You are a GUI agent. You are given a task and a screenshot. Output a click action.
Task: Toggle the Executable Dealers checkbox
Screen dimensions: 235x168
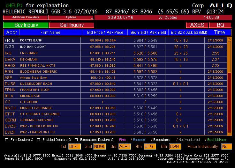(x=76, y=140)
